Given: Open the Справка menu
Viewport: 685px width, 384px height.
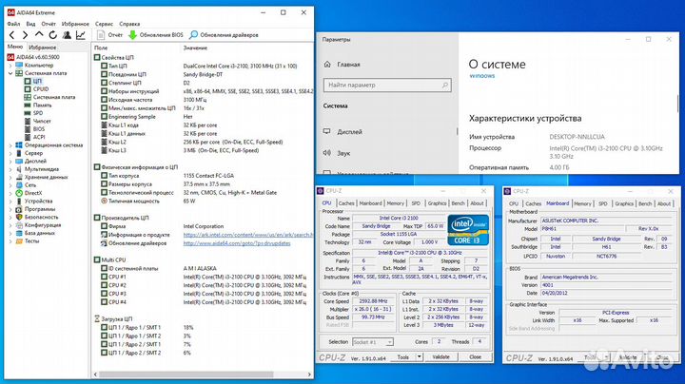Looking at the screenshot, I should click(129, 24).
